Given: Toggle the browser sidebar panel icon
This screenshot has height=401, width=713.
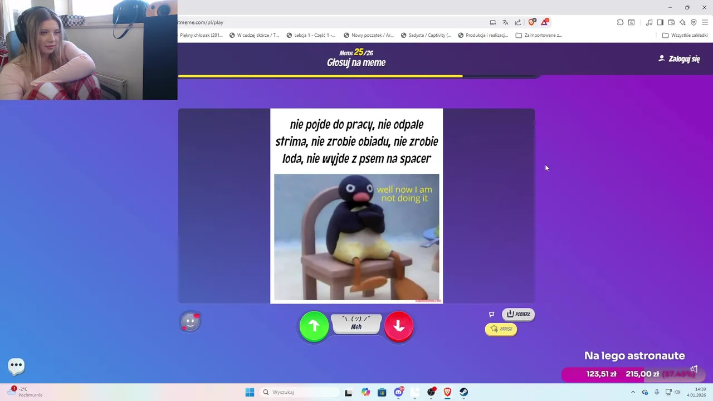Looking at the screenshot, I should click(660, 22).
